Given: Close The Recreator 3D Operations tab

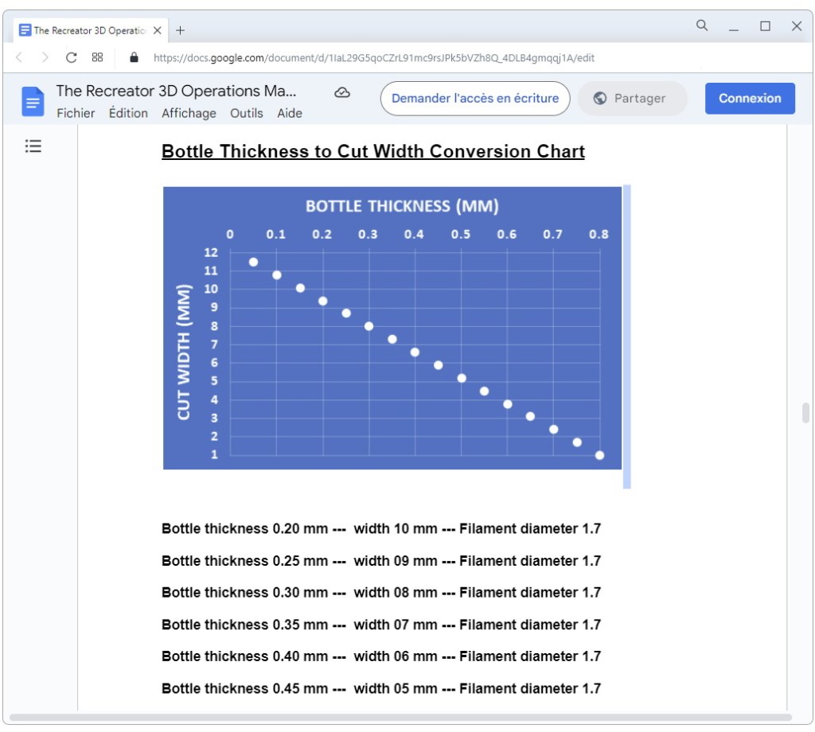Looking at the screenshot, I should click(x=158, y=30).
